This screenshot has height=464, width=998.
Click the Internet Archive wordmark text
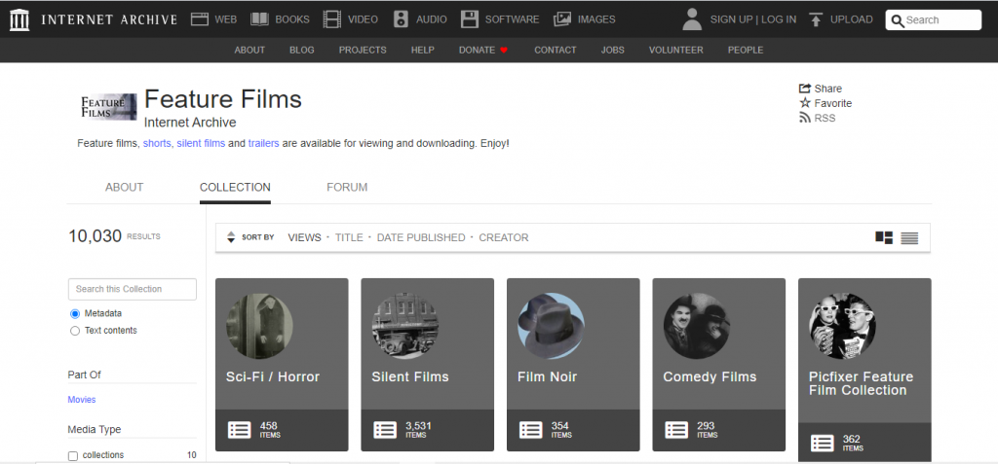(x=109, y=19)
